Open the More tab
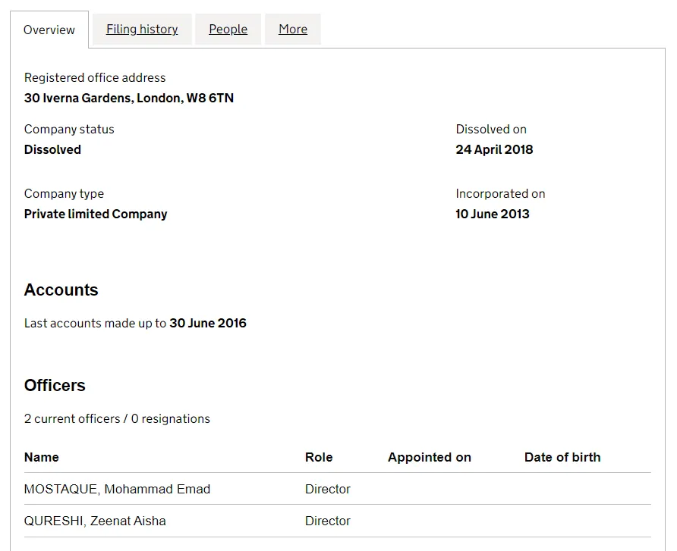Viewport: 677px width, 551px height. point(292,30)
